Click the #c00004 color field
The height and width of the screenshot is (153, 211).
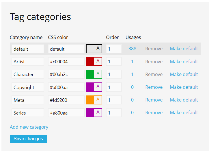66,62
